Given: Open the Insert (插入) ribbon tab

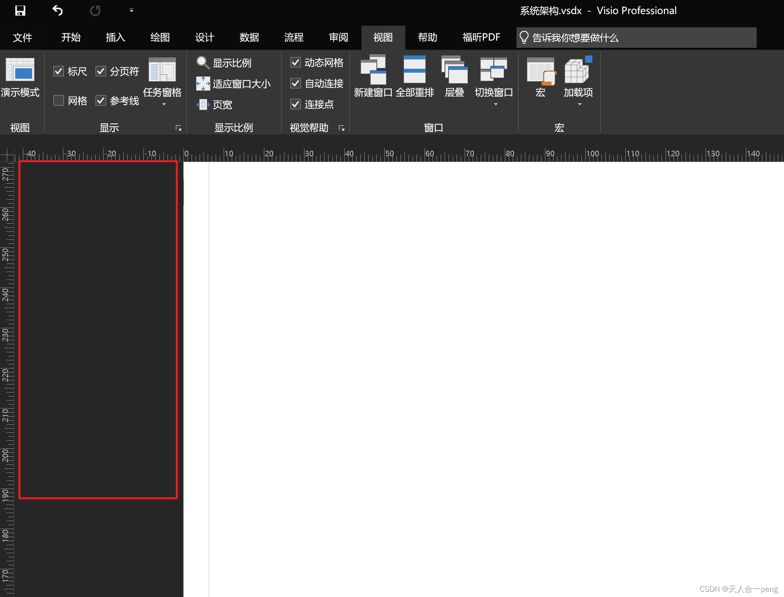Looking at the screenshot, I should pyautogui.click(x=115, y=37).
